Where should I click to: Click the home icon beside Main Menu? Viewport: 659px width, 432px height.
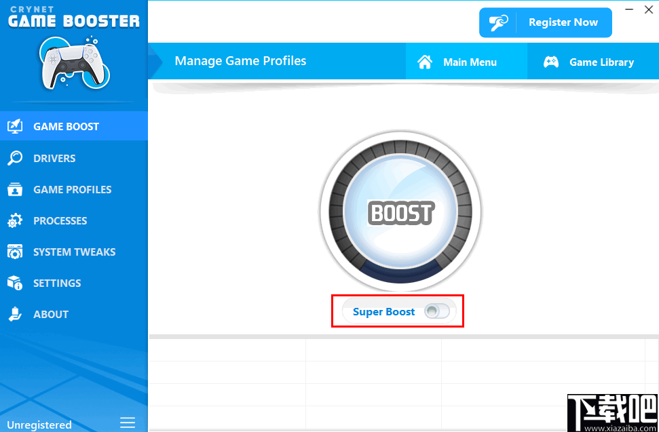pos(425,62)
